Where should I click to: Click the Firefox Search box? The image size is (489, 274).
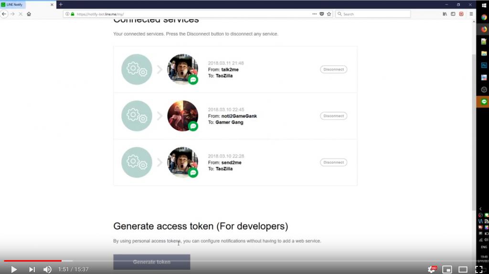372,14
